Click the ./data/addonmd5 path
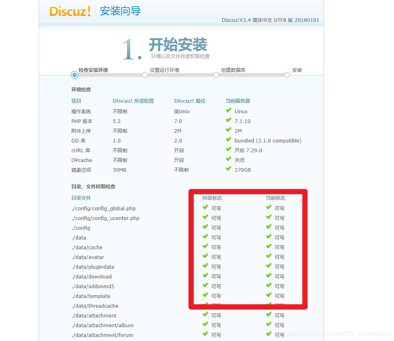This screenshot has height=341, width=394. pos(93,286)
